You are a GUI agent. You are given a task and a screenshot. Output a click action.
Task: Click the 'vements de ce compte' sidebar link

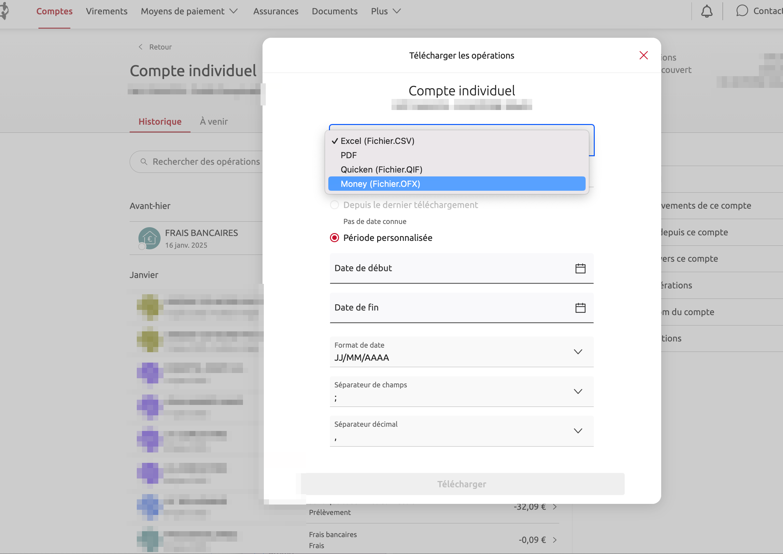(705, 205)
